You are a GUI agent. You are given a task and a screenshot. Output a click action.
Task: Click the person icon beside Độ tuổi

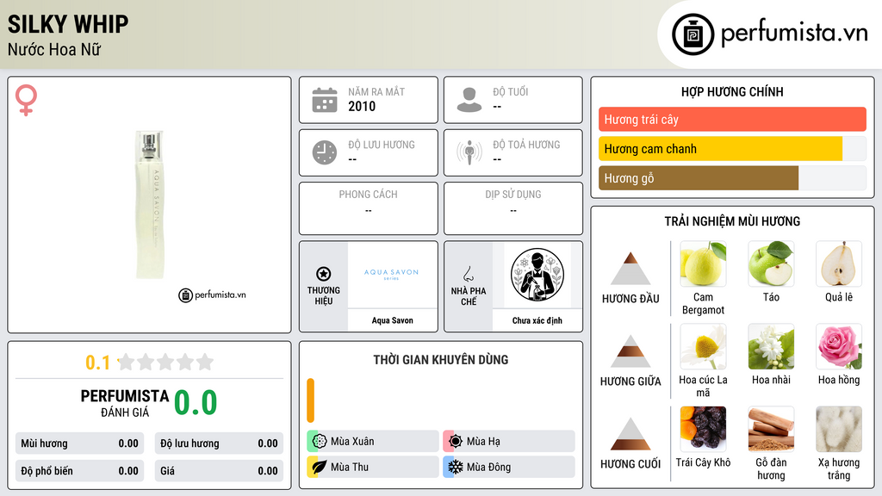click(x=469, y=100)
